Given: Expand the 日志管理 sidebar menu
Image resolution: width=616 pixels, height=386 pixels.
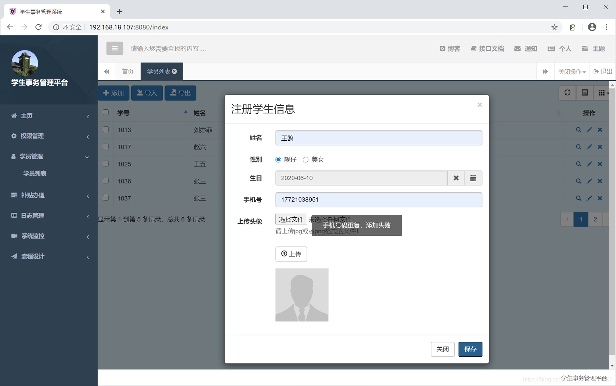Looking at the screenshot, I should [49, 215].
